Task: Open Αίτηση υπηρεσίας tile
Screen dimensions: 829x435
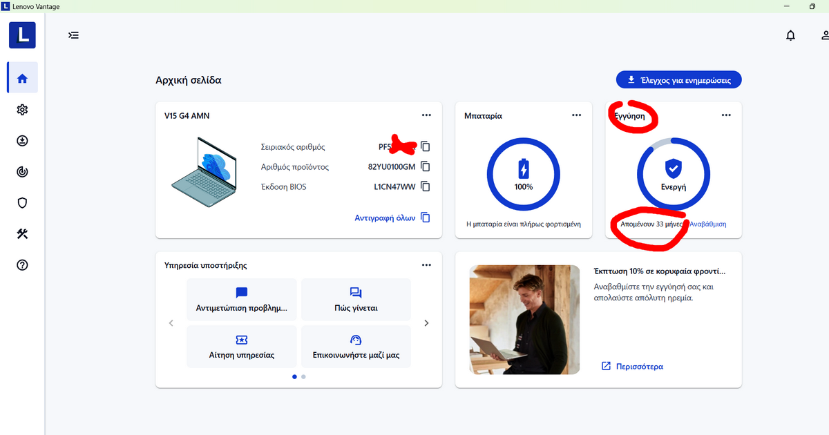Action: pyautogui.click(x=242, y=347)
